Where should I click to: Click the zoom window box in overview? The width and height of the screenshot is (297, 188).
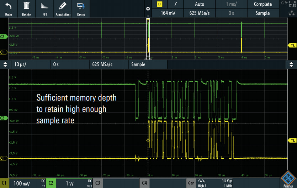click(x=148, y=39)
